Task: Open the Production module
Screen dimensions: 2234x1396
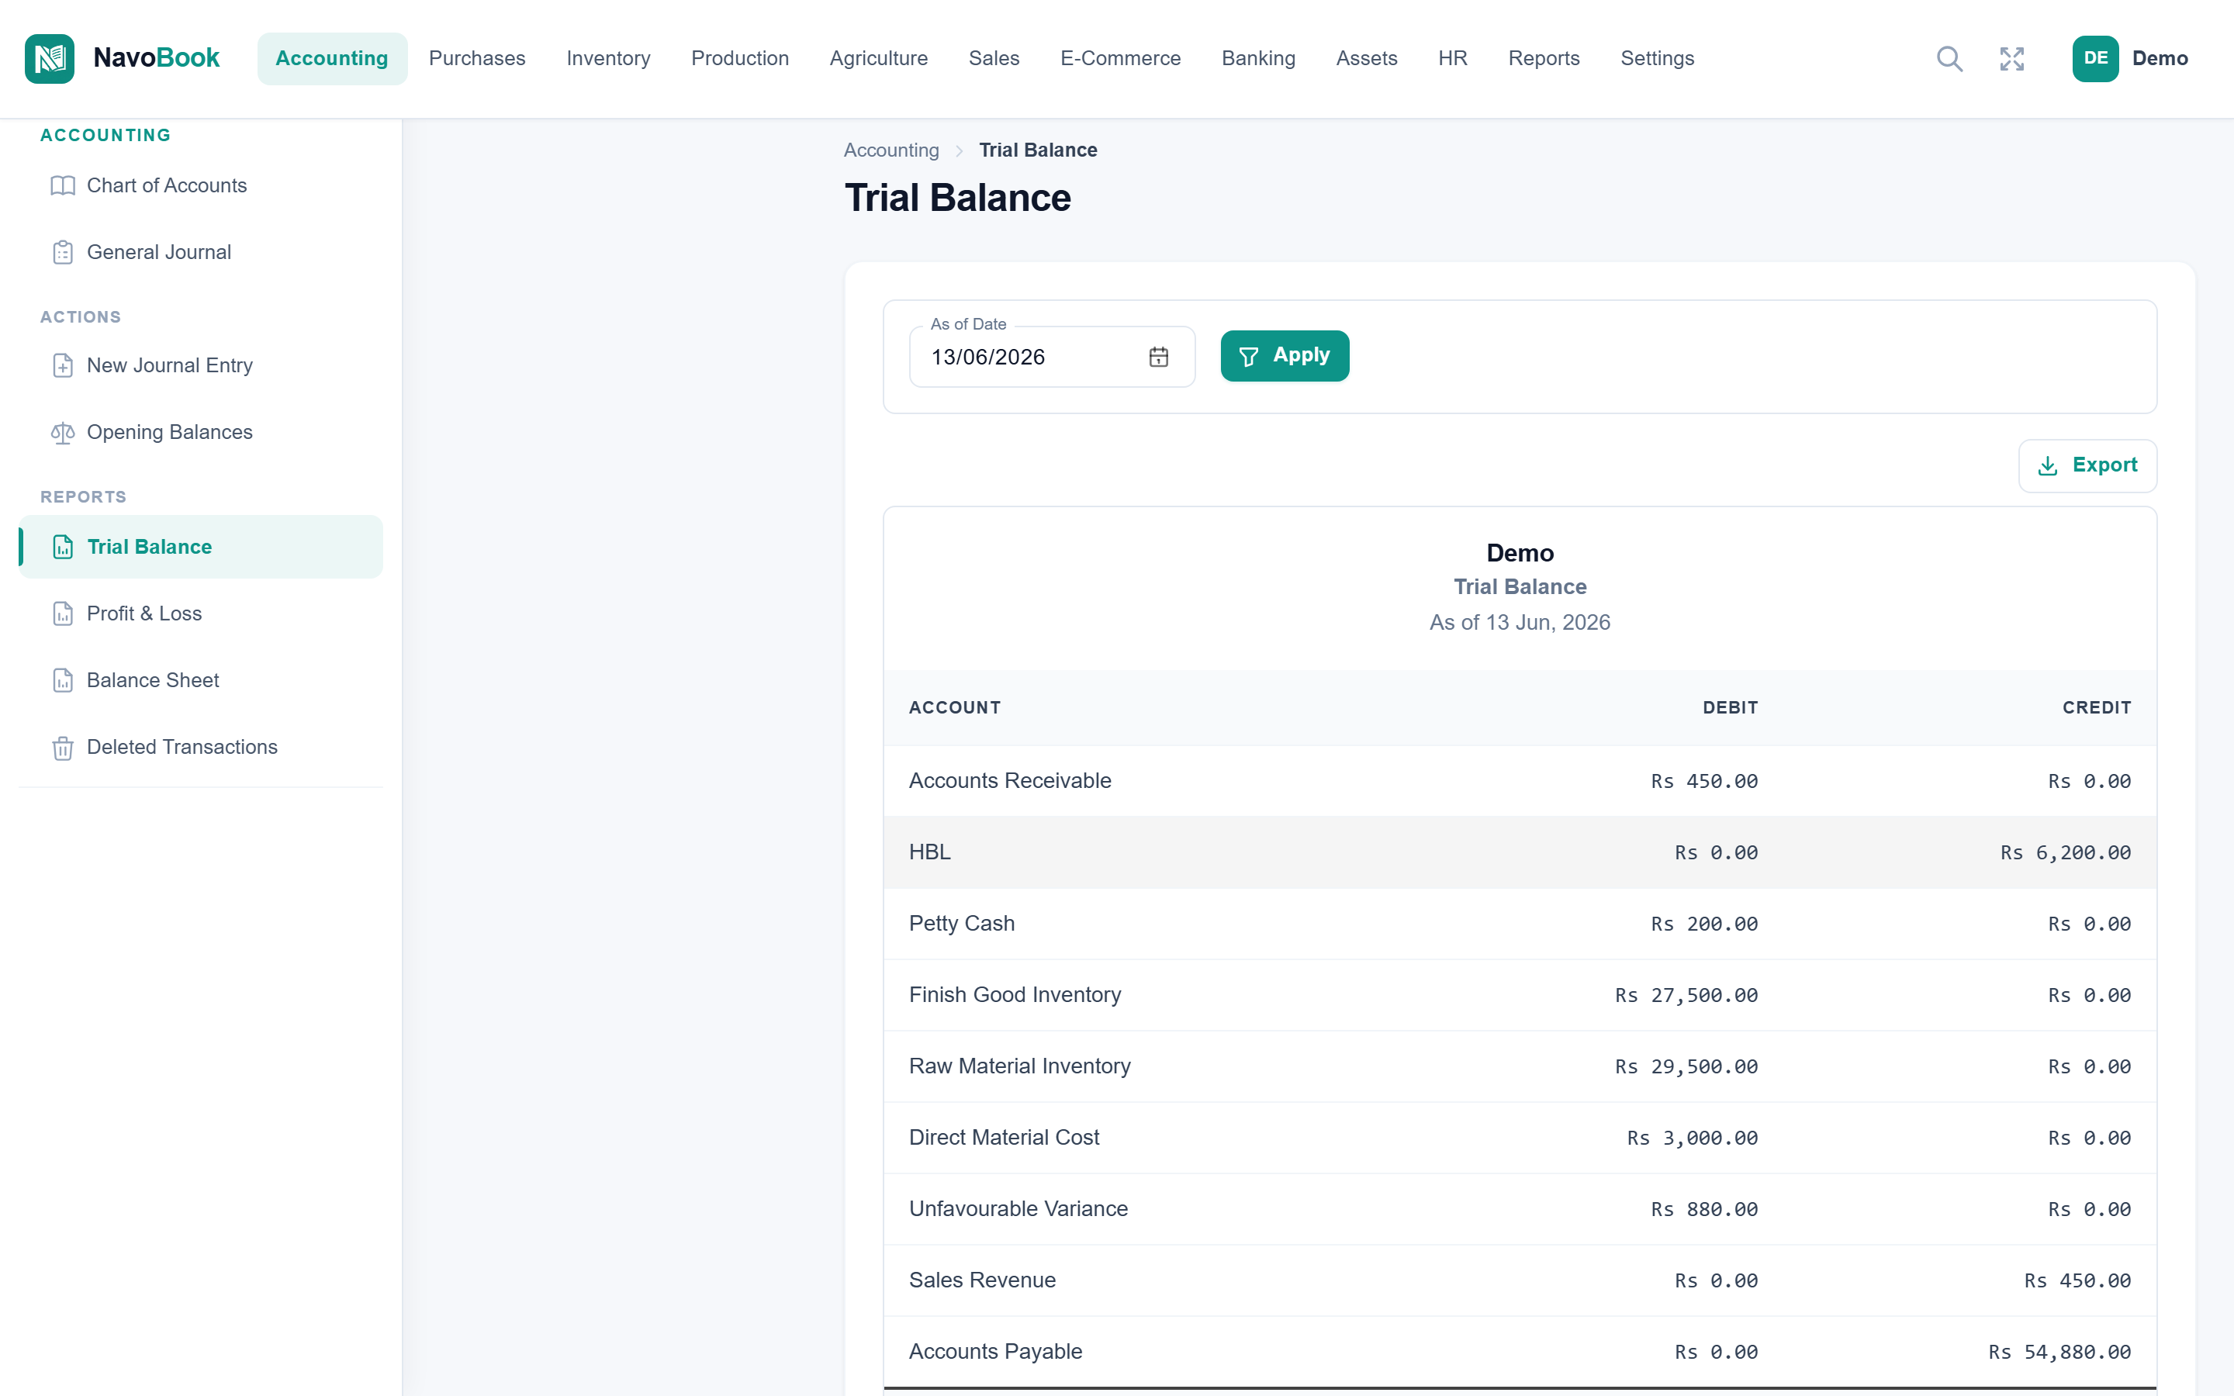Action: point(739,58)
